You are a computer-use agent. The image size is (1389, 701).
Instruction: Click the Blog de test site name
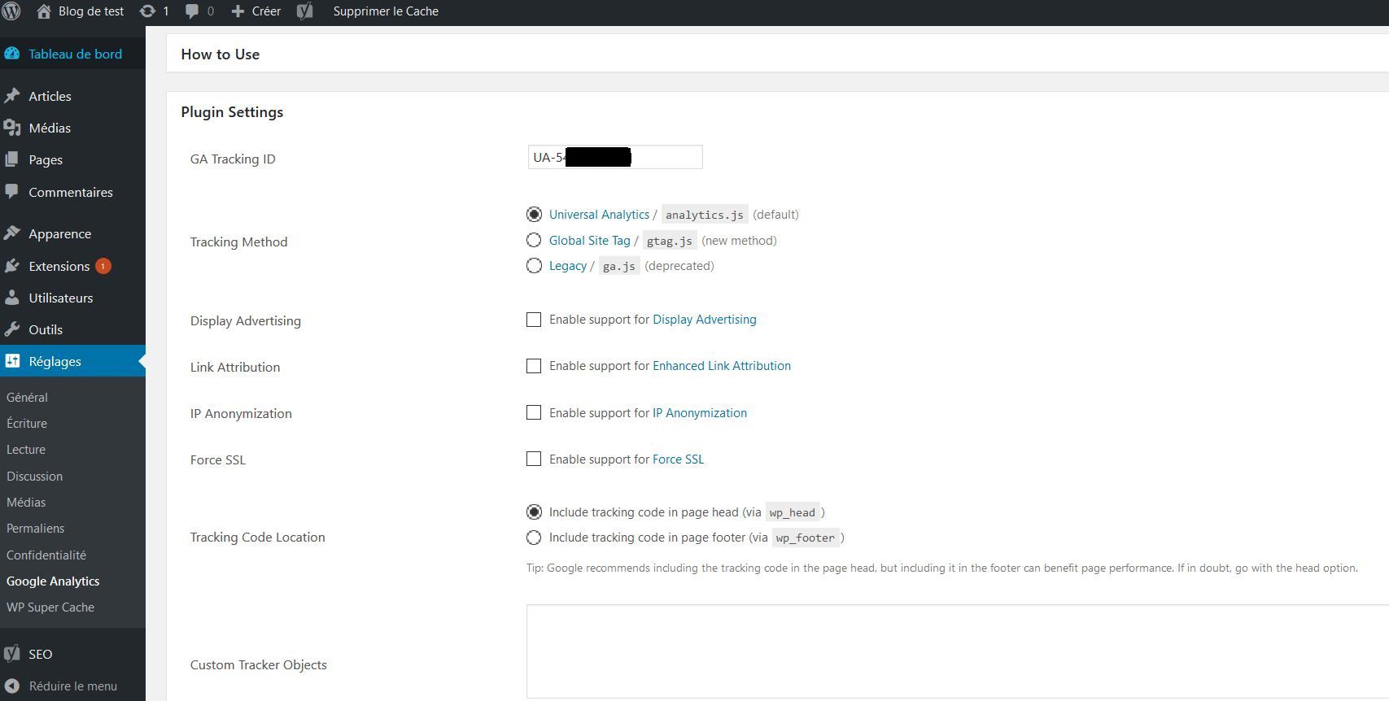pyautogui.click(x=91, y=11)
